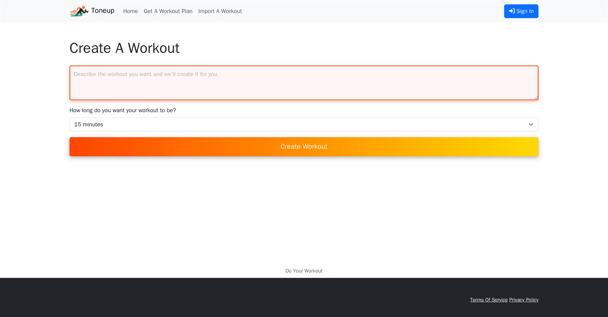Click the placeholder text describing the workout
608x317 pixels.
pyautogui.click(x=146, y=74)
